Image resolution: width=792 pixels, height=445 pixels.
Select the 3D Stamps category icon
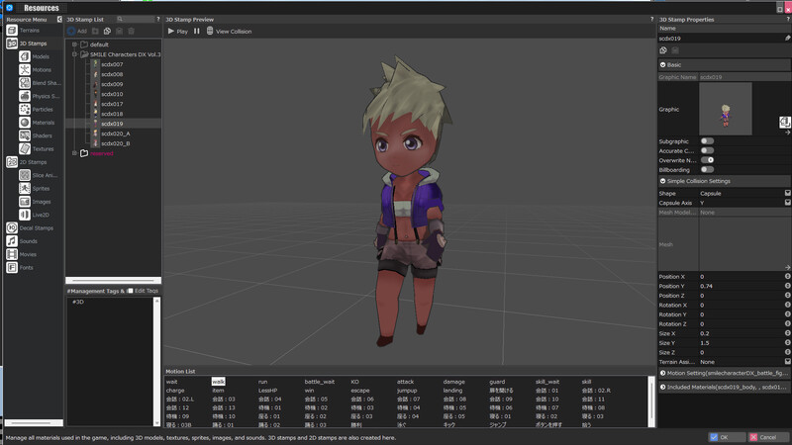click(12, 44)
